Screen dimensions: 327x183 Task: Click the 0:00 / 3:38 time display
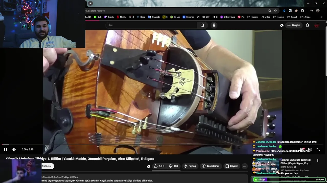click(x=28, y=149)
